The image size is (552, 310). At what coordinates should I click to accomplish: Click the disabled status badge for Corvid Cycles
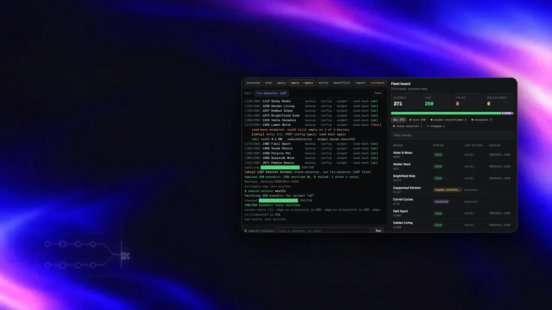pos(441,201)
